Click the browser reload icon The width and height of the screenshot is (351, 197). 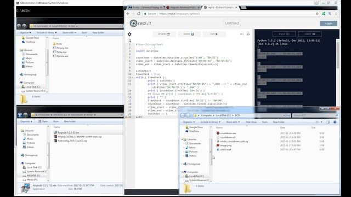[x=139, y=14]
